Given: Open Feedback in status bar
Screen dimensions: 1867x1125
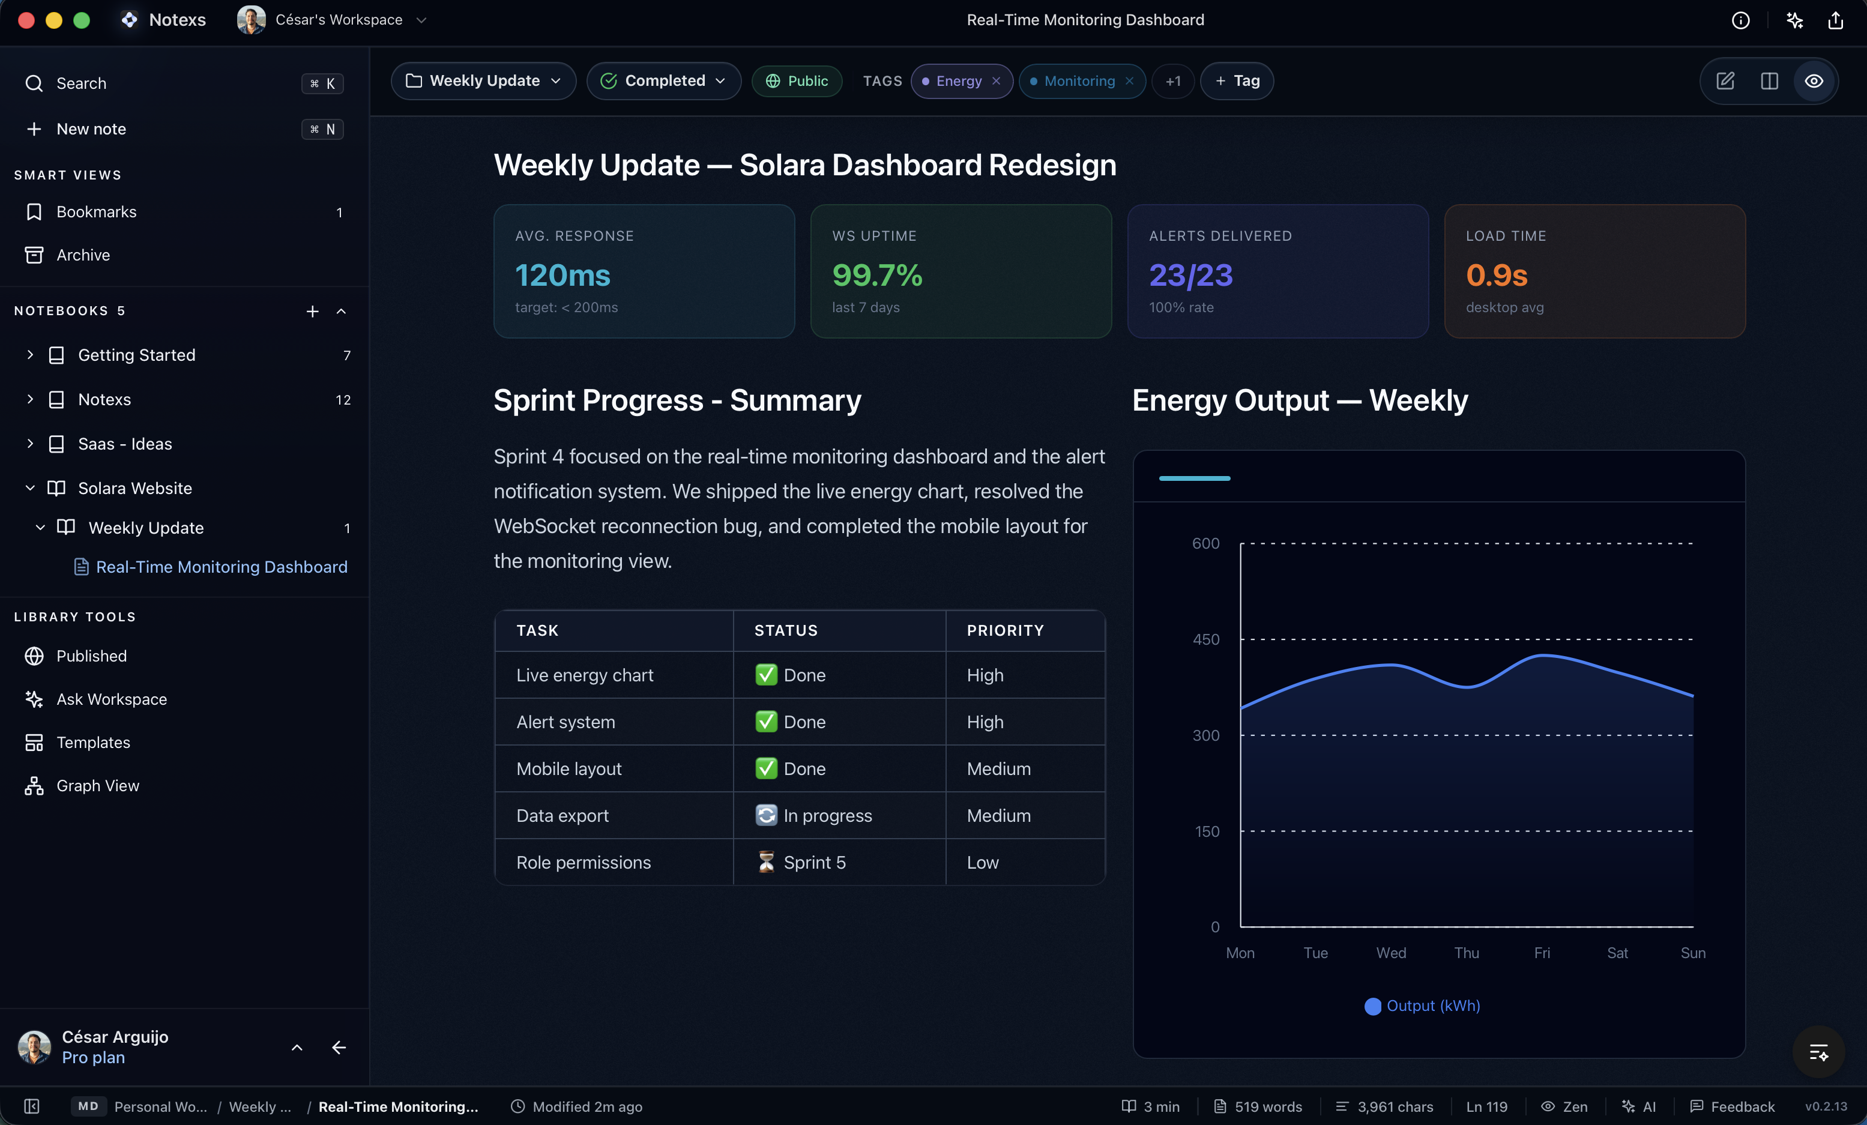Looking at the screenshot, I should [1732, 1107].
